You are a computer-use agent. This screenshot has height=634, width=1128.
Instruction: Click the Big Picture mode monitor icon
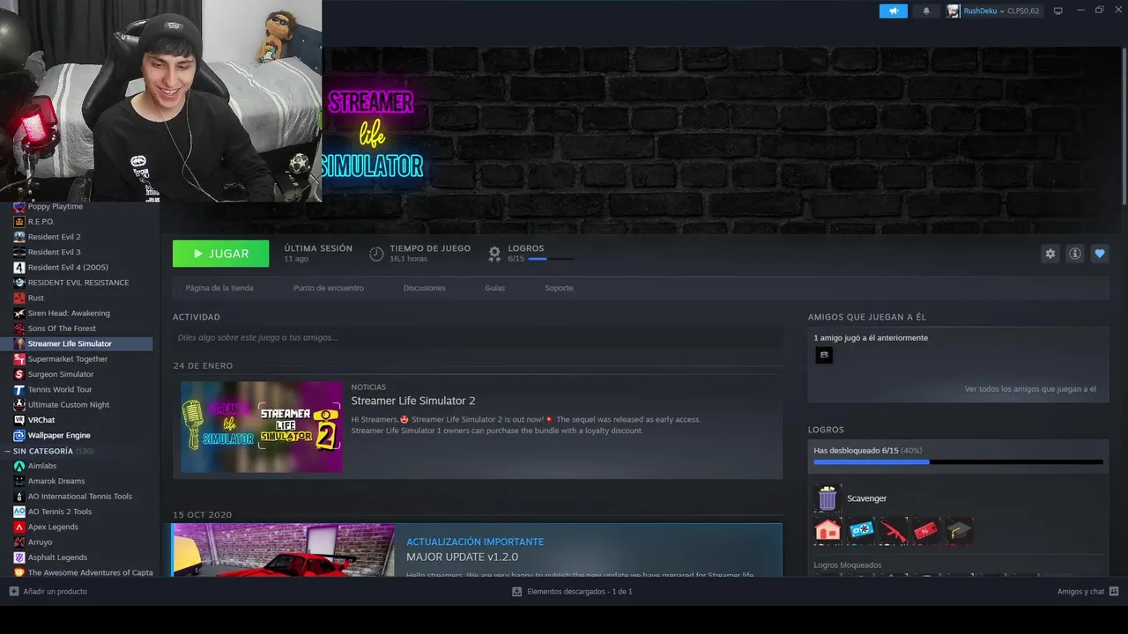coord(1058,11)
